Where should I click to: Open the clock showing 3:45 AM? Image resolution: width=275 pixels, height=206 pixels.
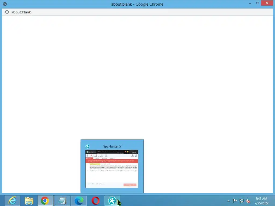pos(261,201)
